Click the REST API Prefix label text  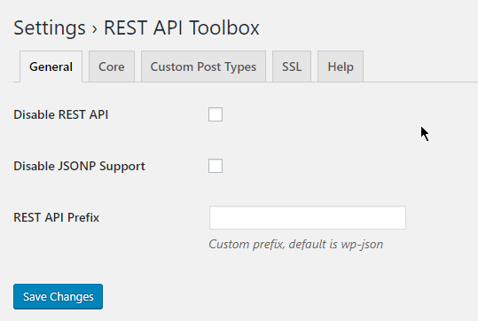(57, 217)
